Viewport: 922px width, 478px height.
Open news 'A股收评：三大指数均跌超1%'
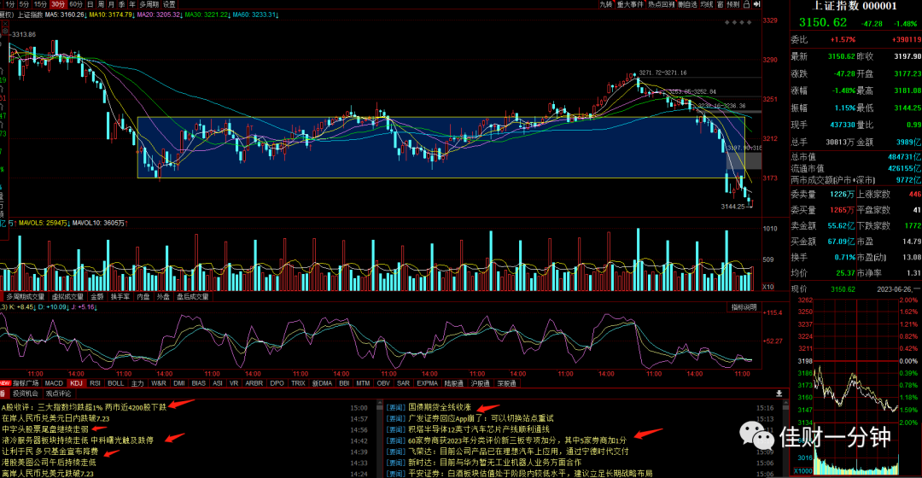tap(84, 407)
